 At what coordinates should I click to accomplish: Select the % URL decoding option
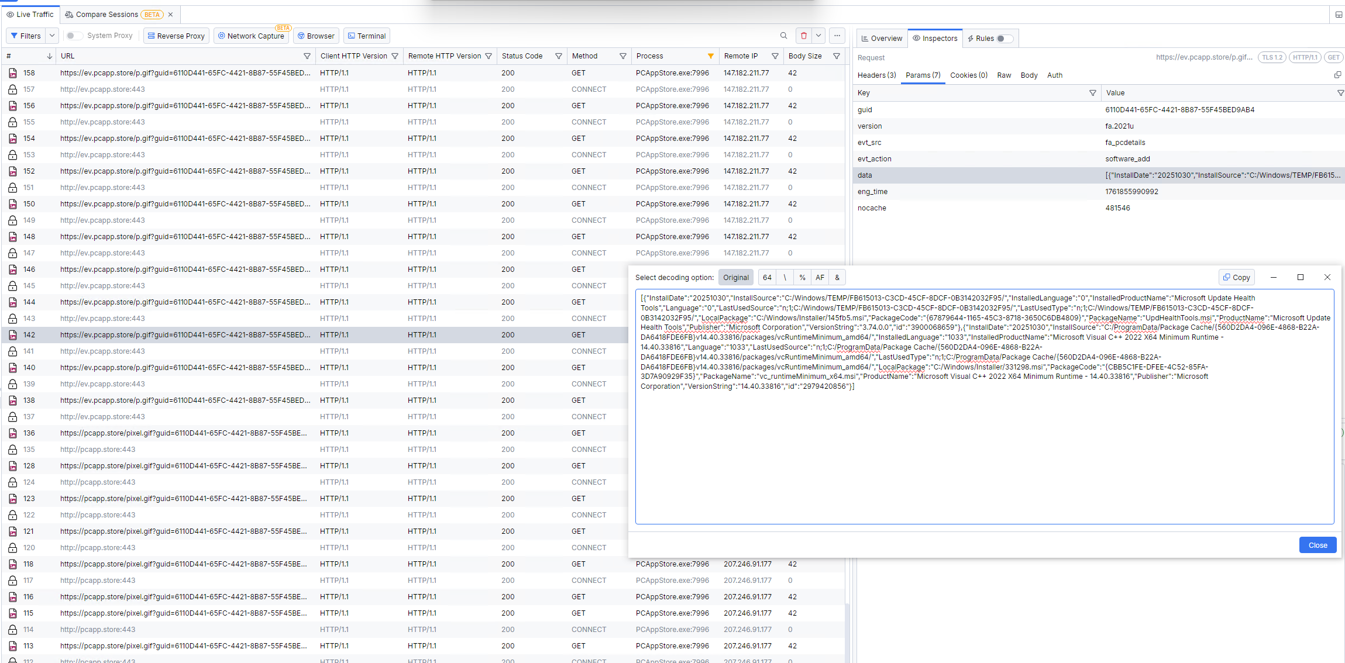[802, 278]
